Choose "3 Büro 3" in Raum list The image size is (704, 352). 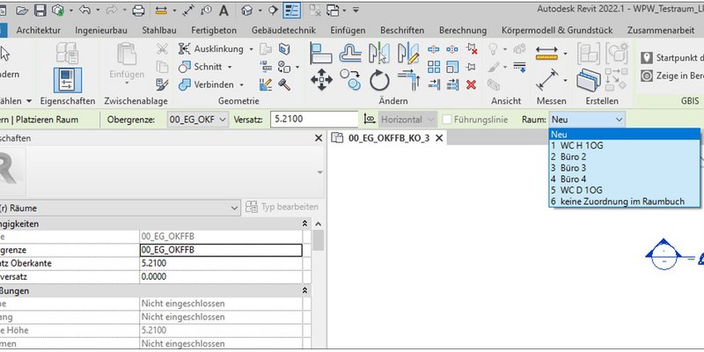624,168
